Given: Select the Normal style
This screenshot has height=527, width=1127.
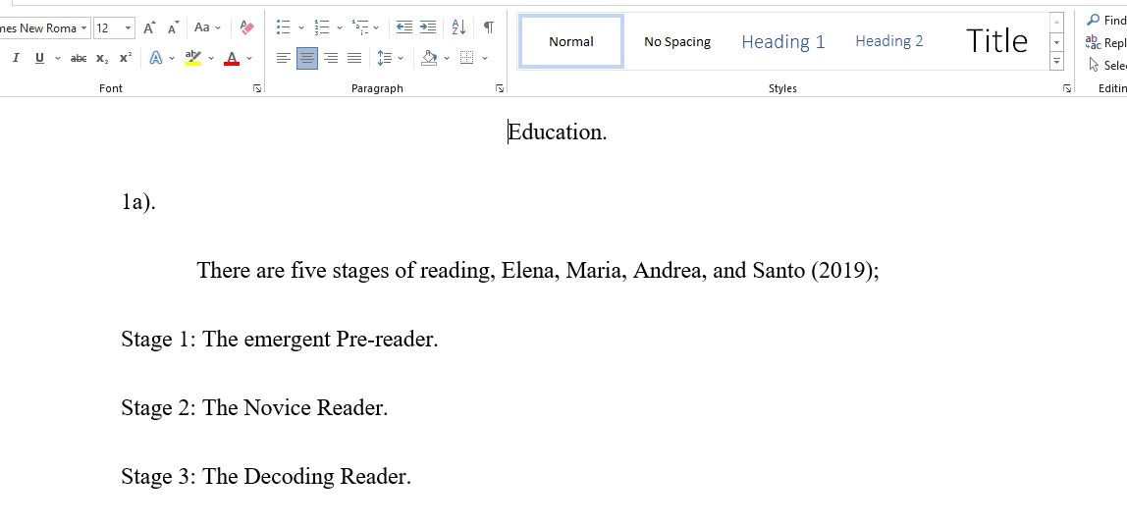Looking at the screenshot, I should point(571,41).
